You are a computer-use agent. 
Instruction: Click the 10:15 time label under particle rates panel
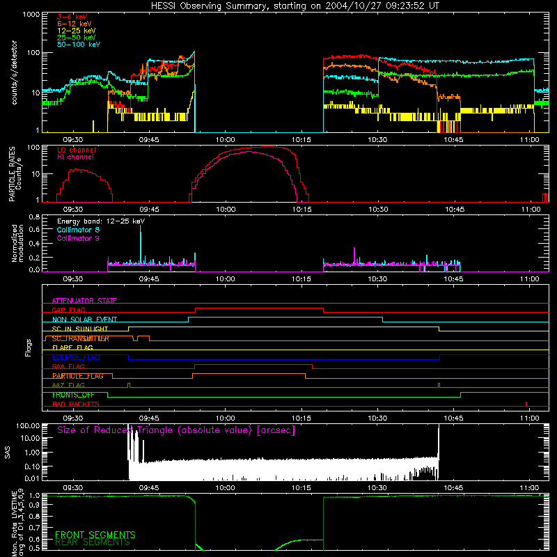(x=301, y=210)
